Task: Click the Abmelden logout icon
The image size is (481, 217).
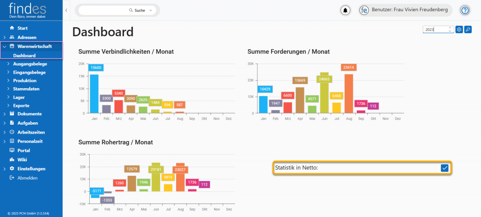Action: [x=12, y=178]
